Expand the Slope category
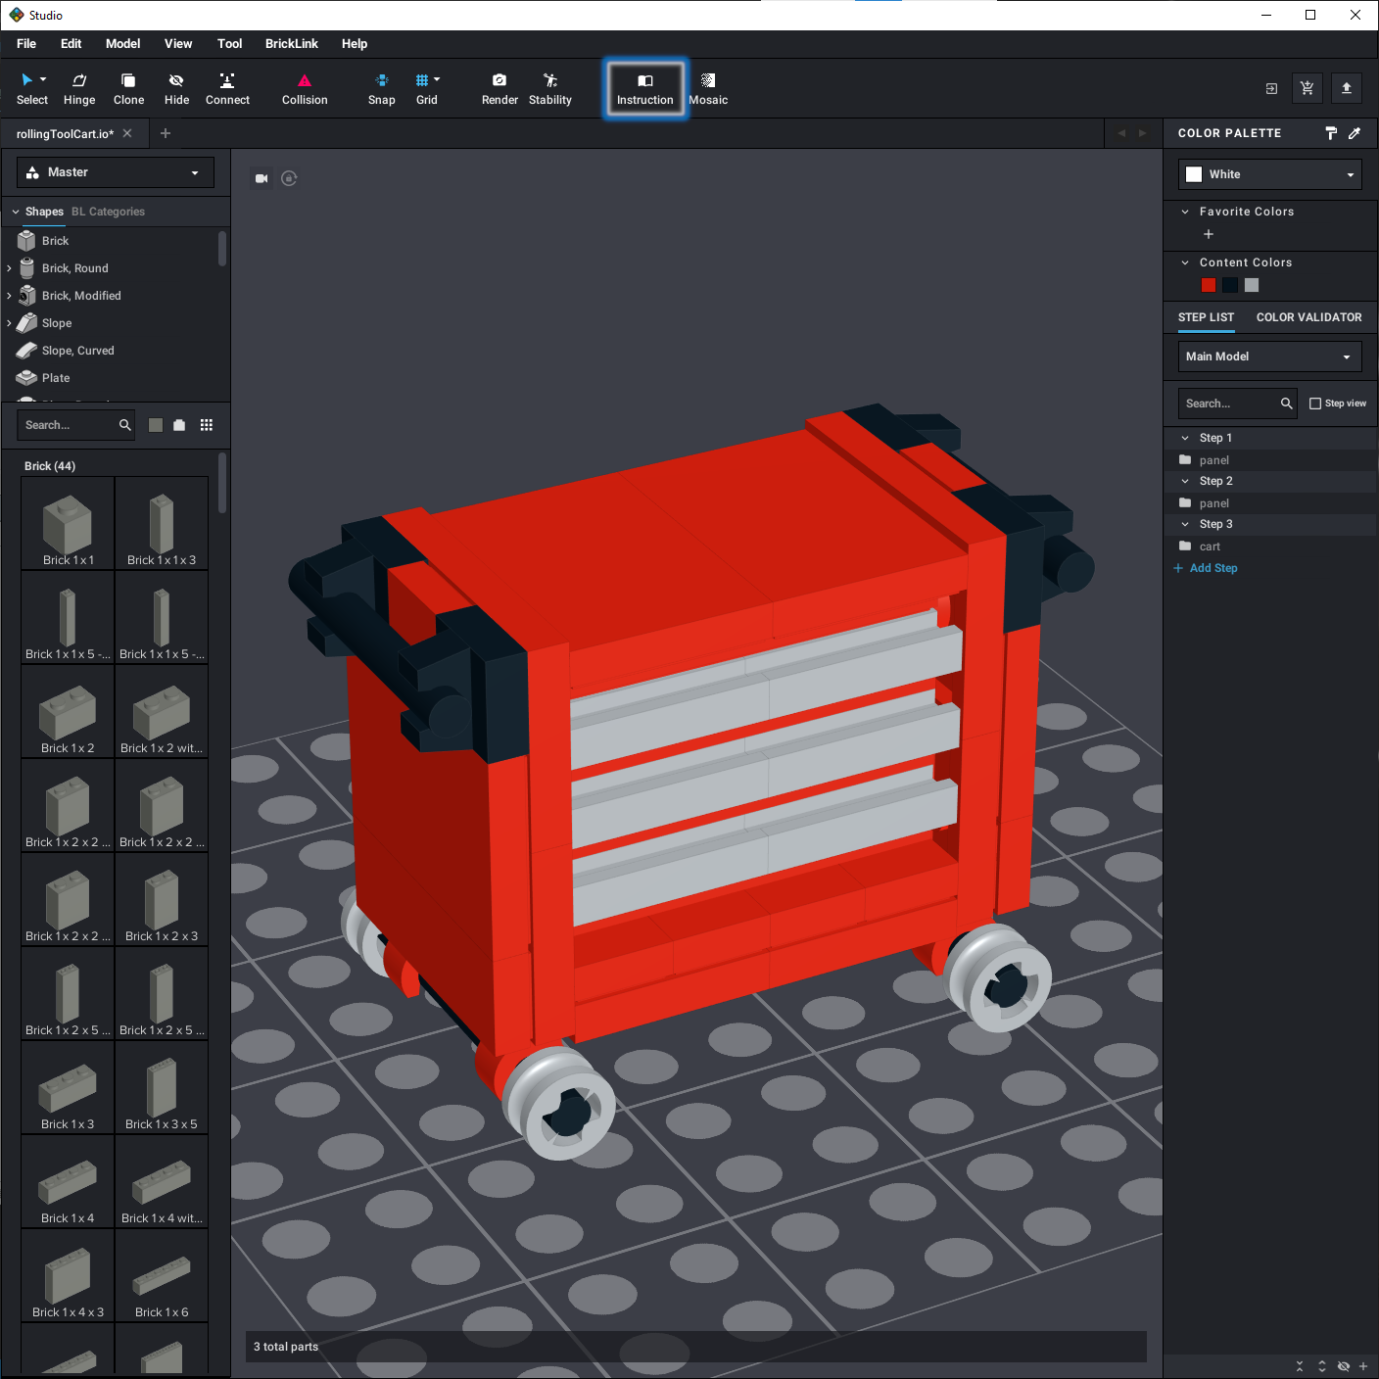 tap(10, 323)
